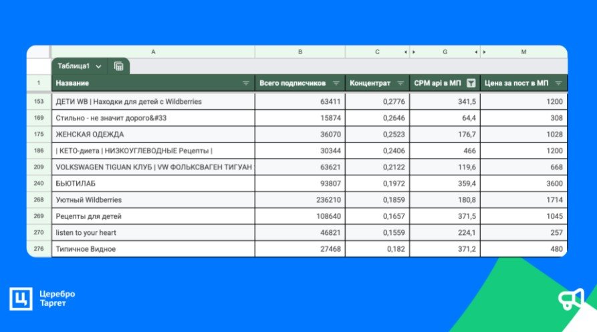The width and height of the screenshot is (597, 332).
Task: Select CPM value 466
Action: (445, 151)
